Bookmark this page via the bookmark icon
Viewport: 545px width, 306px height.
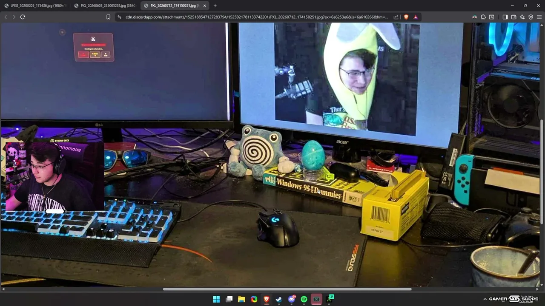108,17
